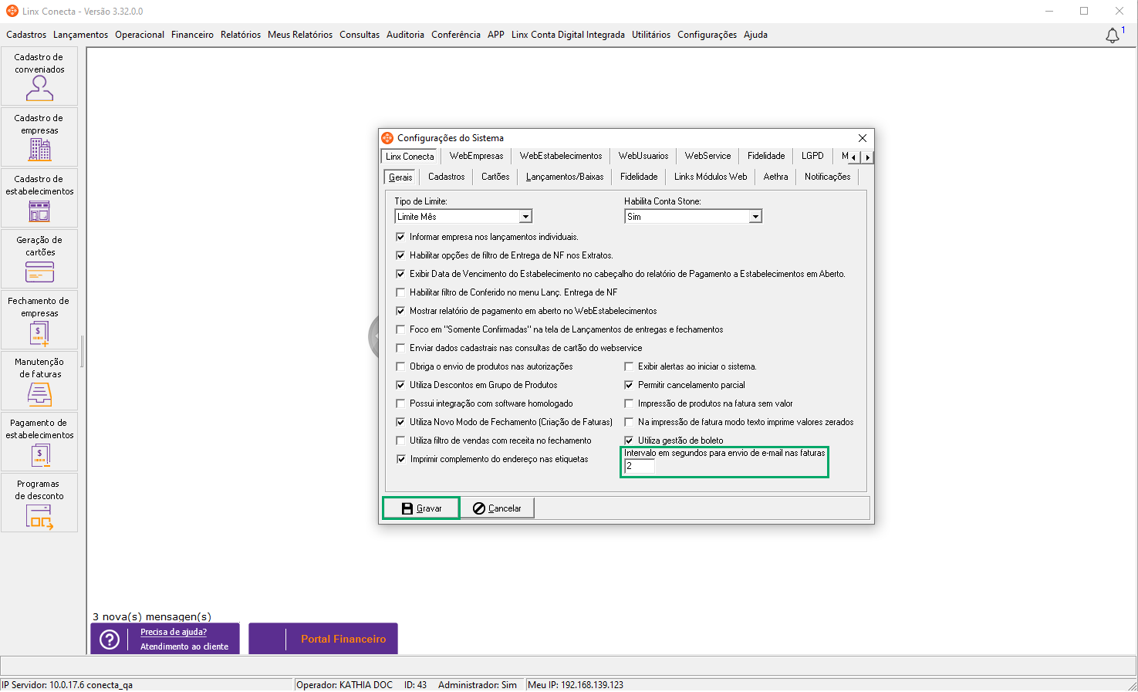
Task: Open Cadastro de estabelecimentos sidebar icon
Action: pyautogui.click(x=39, y=197)
